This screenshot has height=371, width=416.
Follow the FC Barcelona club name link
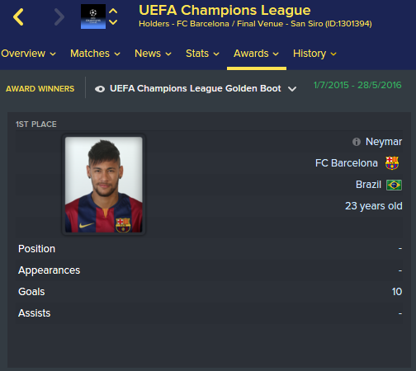click(347, 163)
